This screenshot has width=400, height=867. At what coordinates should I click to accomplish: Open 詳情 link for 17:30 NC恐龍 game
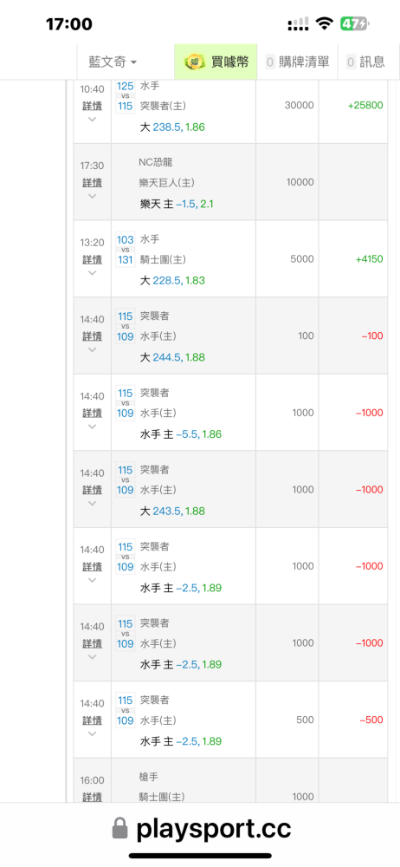coord(93,182)
